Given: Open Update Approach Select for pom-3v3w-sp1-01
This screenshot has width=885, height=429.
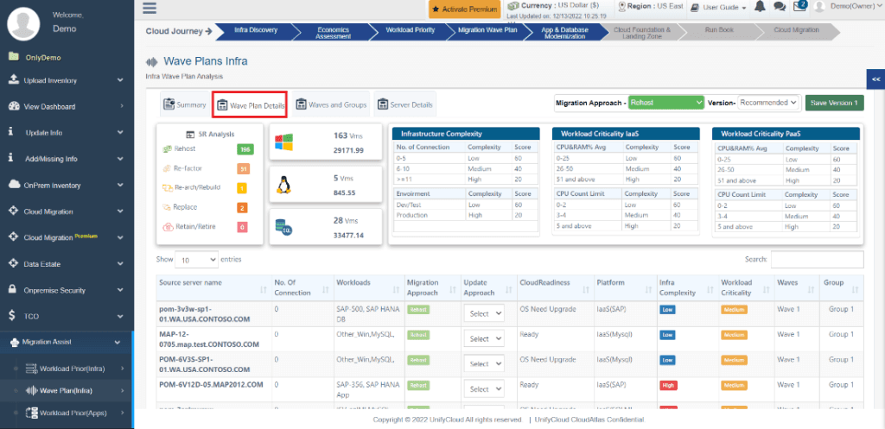Looking at the screenshot, I should coord(484,313).
